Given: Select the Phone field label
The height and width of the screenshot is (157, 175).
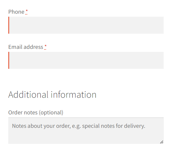Looking at the screenshot, I should tap(16, 12).
